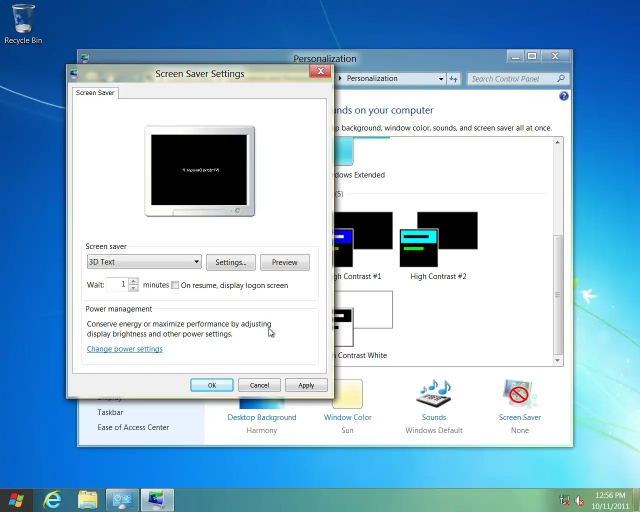The height and width of the screenshot is (512, 640).
Task: Click the clock showing 12:56 PM
Action: pyautogui.click(x=610, y=495)
